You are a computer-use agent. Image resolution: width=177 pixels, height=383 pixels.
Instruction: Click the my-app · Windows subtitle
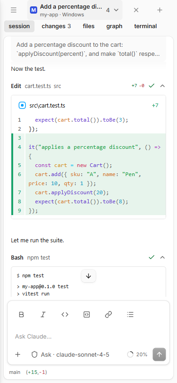pyautogui.click(x=62, y=15)
